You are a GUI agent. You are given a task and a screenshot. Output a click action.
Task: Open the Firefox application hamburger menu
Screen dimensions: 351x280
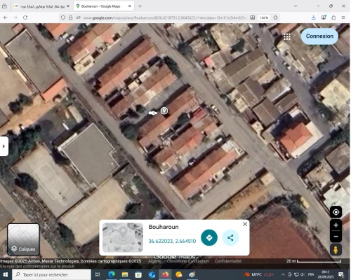[x=343, y=17]
